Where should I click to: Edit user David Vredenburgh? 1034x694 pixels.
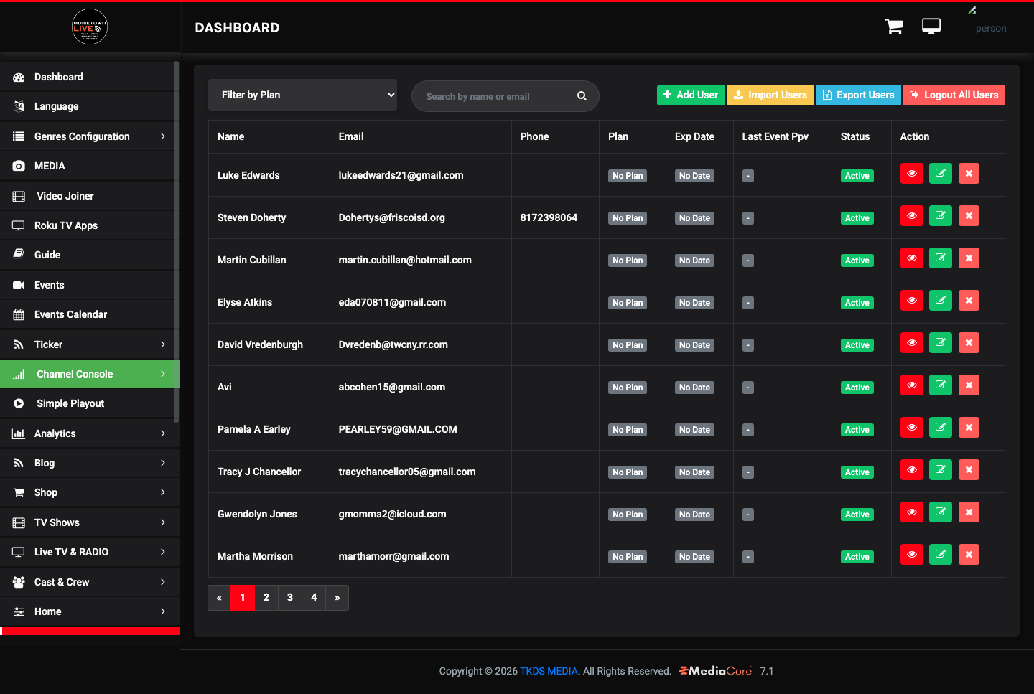click(x=940, y=343)
